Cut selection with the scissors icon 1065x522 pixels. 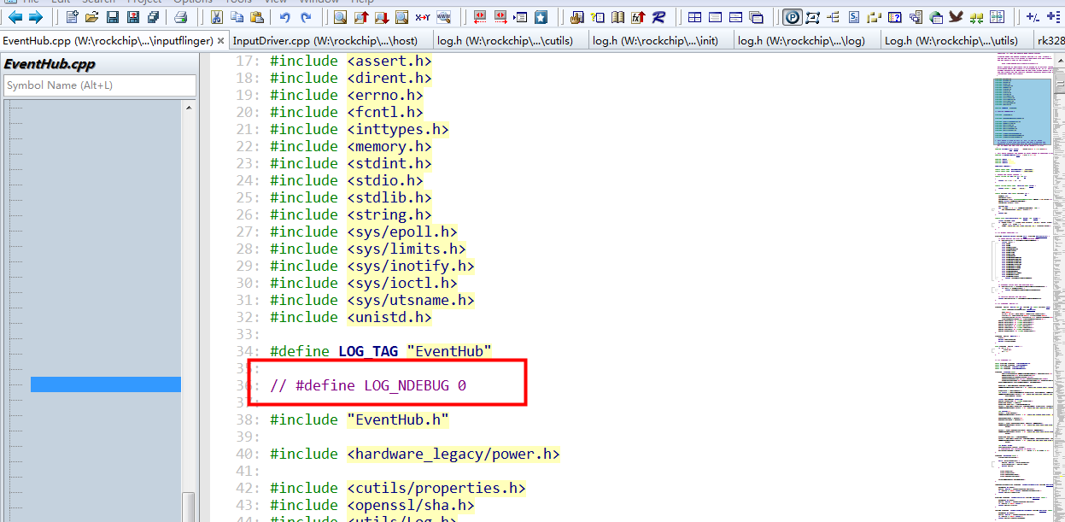[x=217, y=17]
